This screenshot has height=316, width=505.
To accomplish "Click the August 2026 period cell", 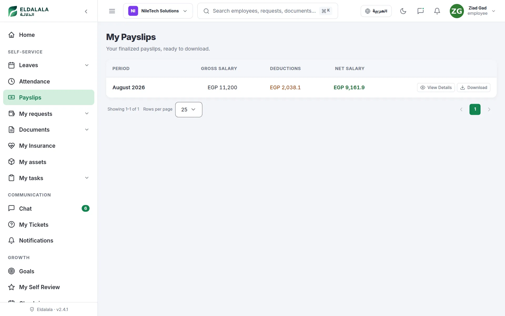I will 129,87.
